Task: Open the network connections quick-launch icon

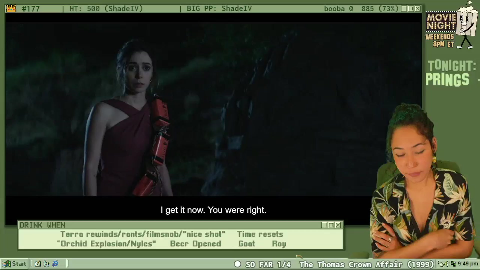Action: pos(46,264)
